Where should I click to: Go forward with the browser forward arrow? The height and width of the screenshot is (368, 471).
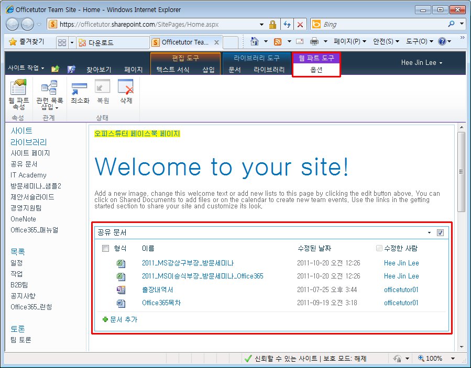(x=27, y=24)
